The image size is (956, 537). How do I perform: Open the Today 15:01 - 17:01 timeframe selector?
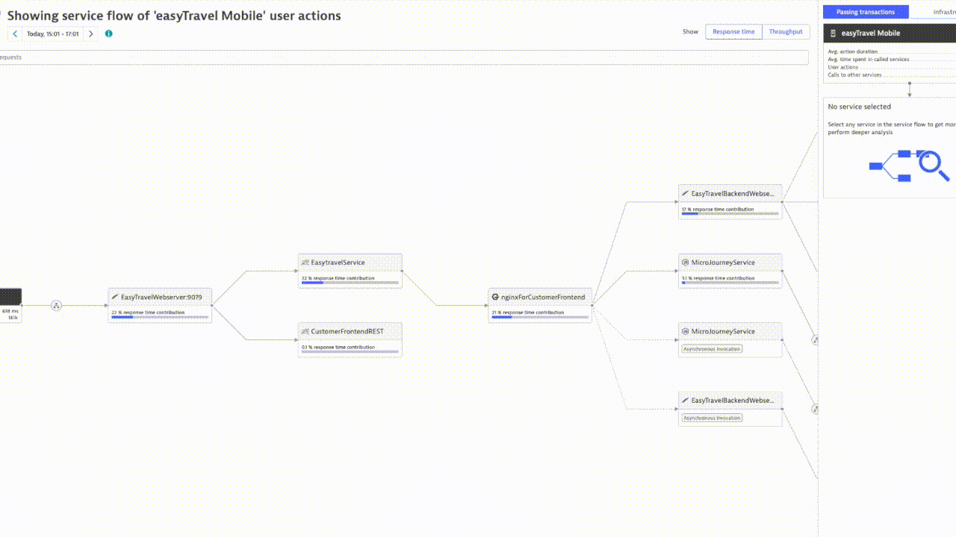[x=53, y=34]
